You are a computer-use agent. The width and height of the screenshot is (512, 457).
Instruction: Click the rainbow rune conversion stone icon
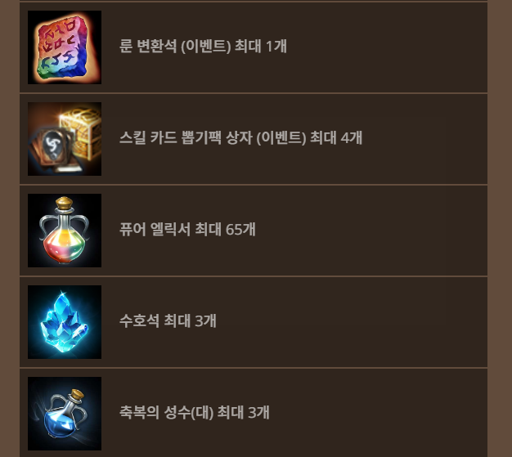pyautogui.click(x=65, y=47)
